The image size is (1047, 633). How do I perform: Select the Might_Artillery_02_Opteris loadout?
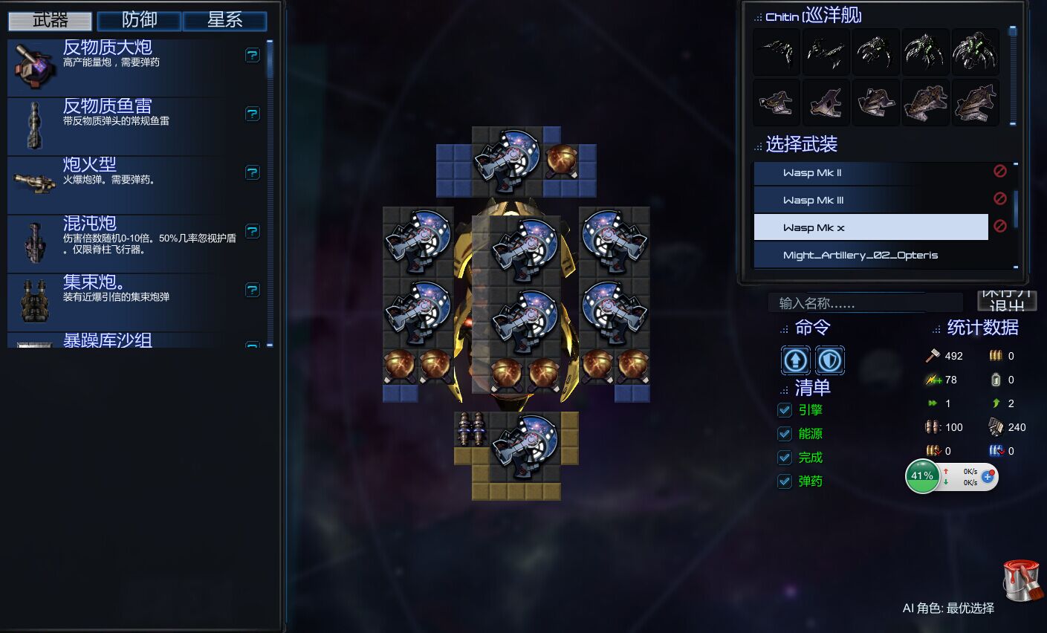[x=871, y=255]
